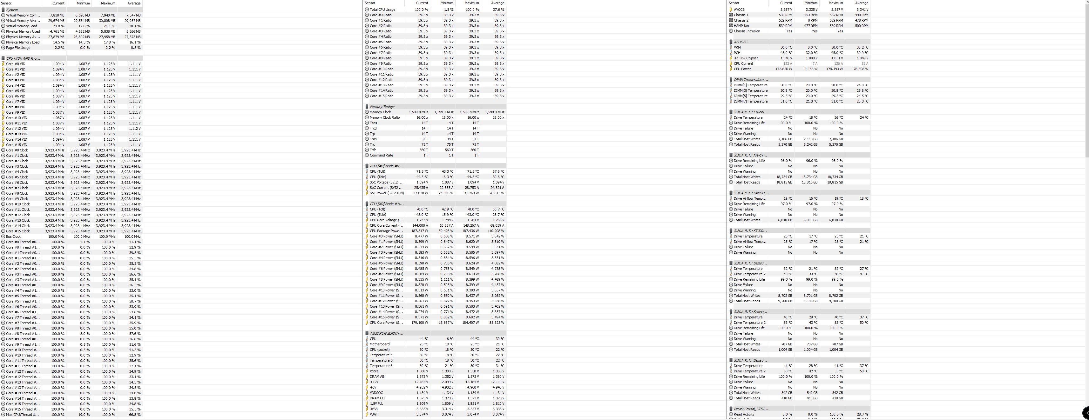Click the Total CPU Usage clock icon
Image resolution: width=1089 pixels, height=420 pixels.
tap(367, 10)
